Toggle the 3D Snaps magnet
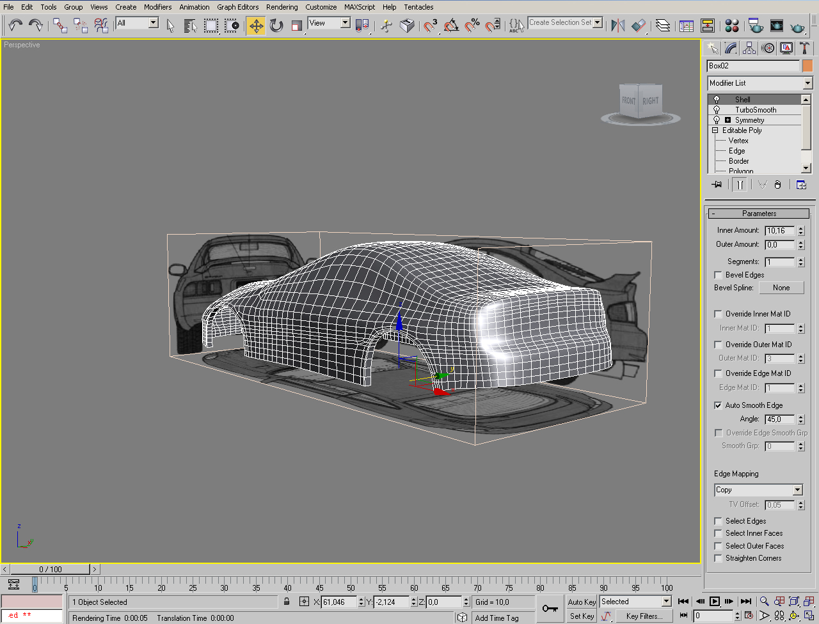 coord(431,26)
